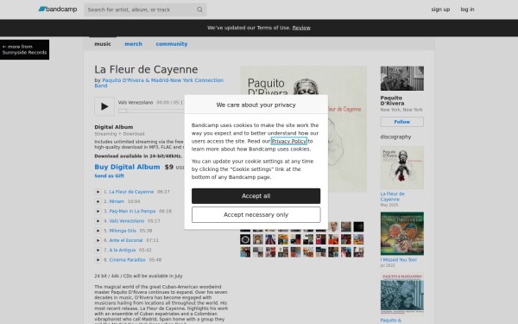The height and width of the screenshot is (324, 518).
Task: Open the sign up page
Action: 440,10
